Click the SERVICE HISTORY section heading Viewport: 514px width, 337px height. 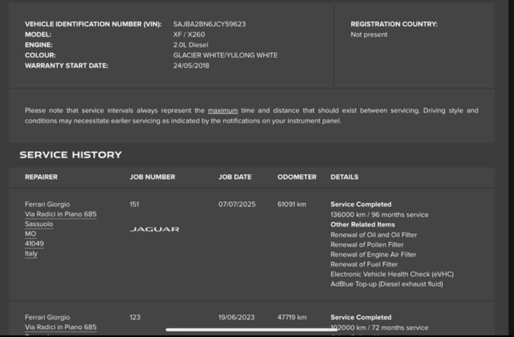point(70,155)
